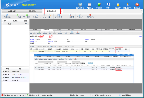
Task: Open the attachment externally via 外部打开
Action: tap(70, 16)
